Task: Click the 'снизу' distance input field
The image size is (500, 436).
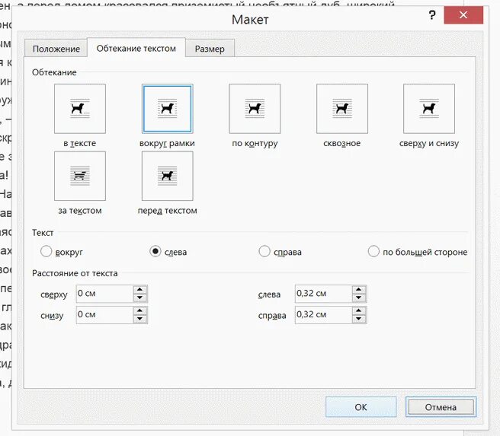Action: point(104,314)
